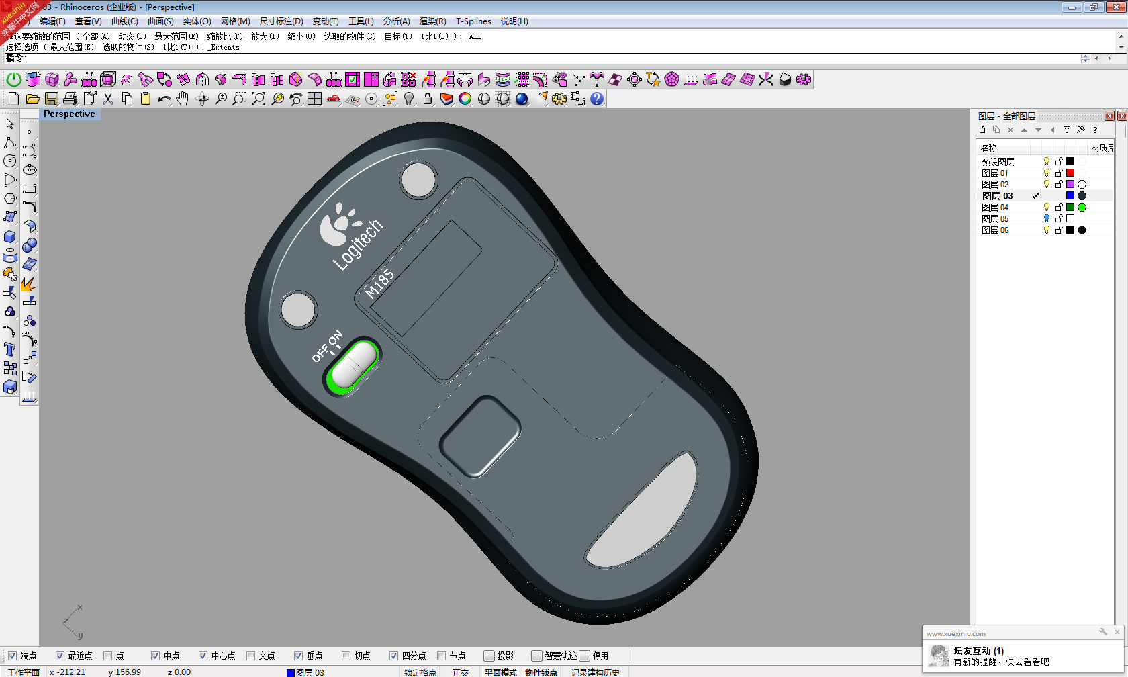Select the arrow pointer tool in left toolbar
Image resolution: width=1128 pixels, height=677 pixels.
pyautogui.click(x=10, y=124)
